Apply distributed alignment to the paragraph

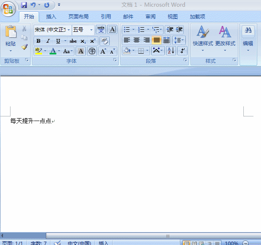[x=166, y=40]
